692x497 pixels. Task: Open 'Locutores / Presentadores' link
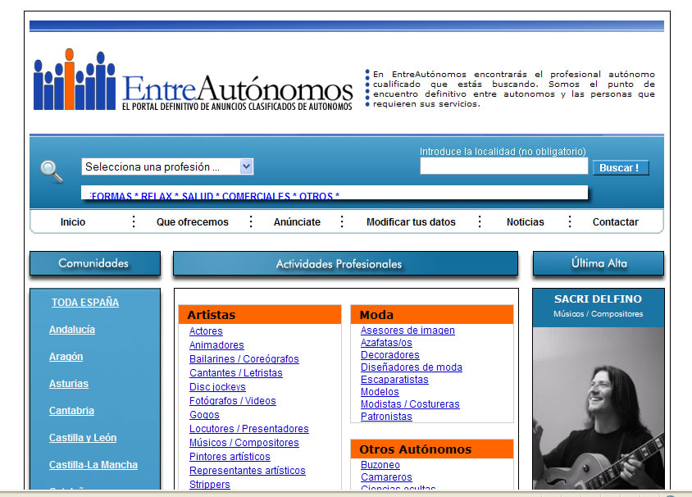tap(249, 429)
